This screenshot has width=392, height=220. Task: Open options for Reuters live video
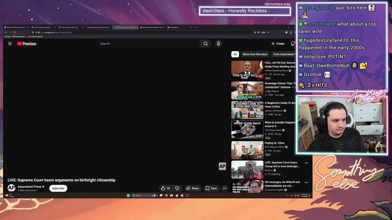(x=307, y=163)
